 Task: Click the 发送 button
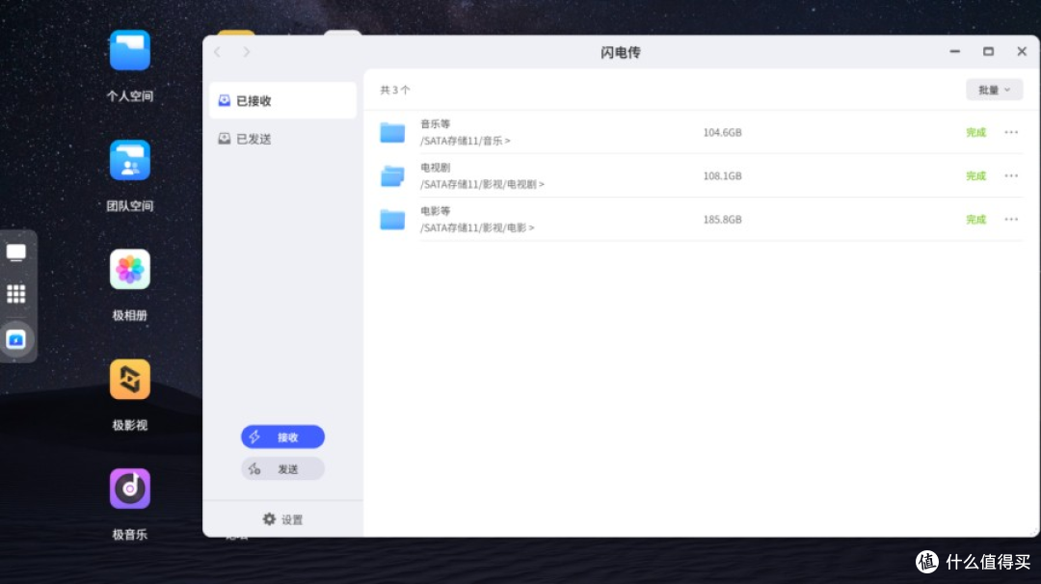(282, 469)
